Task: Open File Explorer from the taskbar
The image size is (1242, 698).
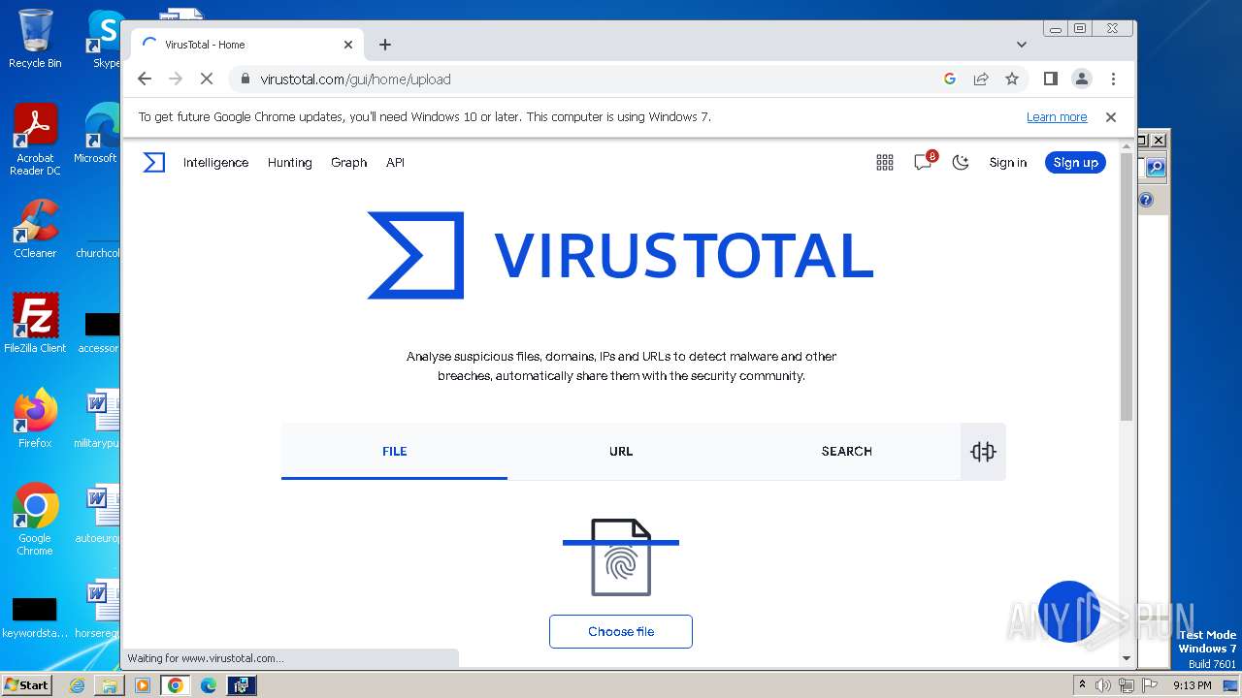Action: [110, 685]
